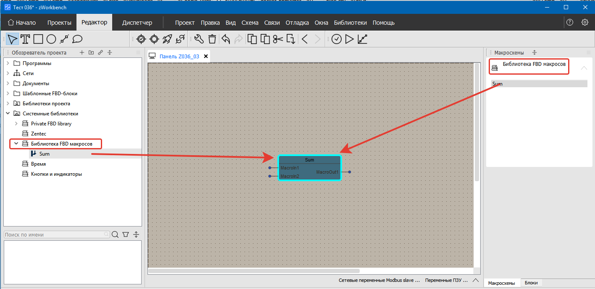Collapse the Библиотека FBD макросов tree node
The image size is (595, 289).
16,144
